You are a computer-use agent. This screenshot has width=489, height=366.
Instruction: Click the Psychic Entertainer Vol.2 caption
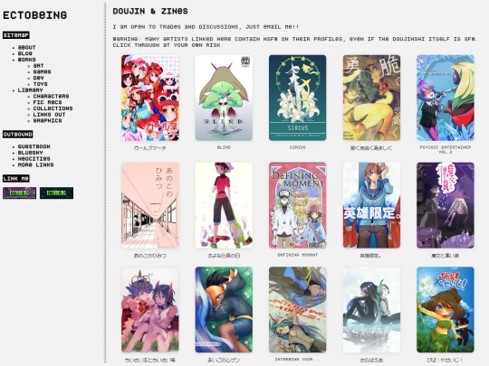[446, 149]
